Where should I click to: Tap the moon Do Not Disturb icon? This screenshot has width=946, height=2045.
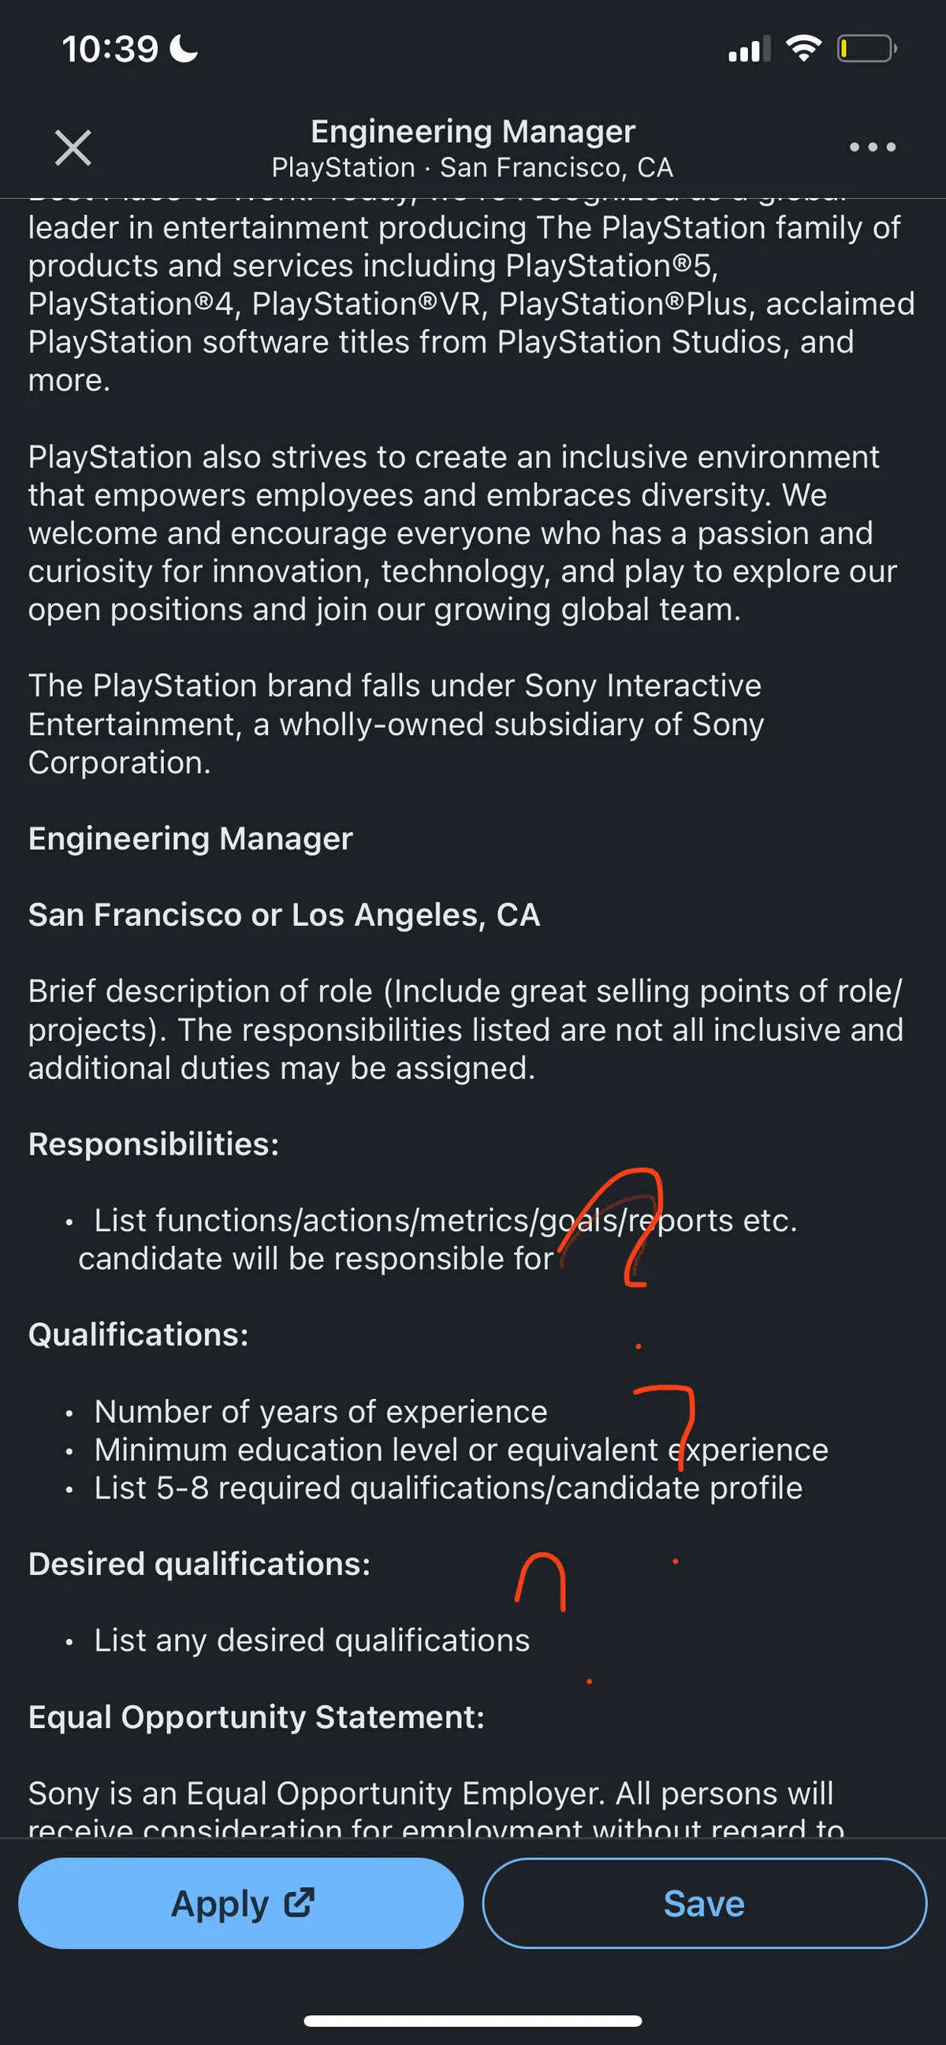click(185, 49)
